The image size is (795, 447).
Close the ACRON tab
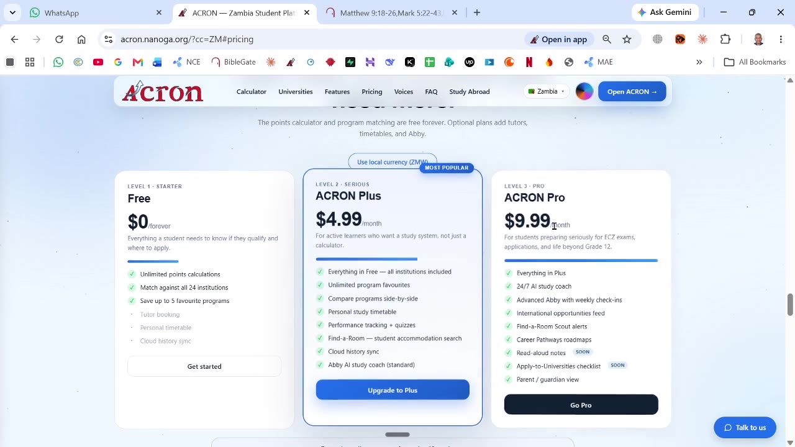click(x=307, y=12)
